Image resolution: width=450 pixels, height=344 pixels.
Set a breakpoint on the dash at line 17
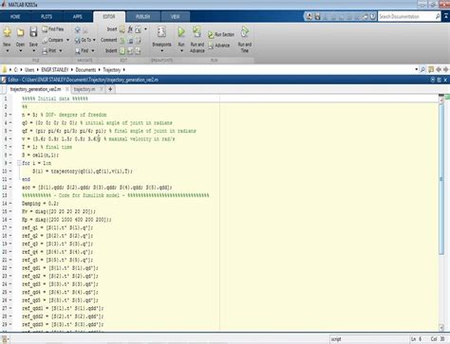[10, 227]
